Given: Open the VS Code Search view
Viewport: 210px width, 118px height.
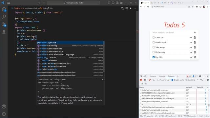Looking at the screenshot, I should coord(4,17).
